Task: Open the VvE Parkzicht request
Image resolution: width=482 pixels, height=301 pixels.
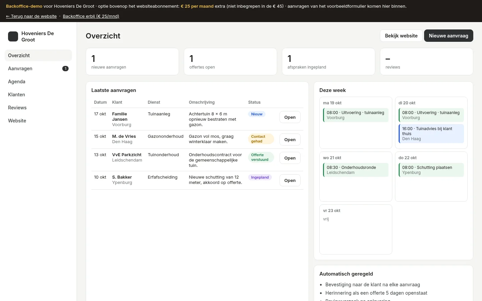Action: pos(290,158)
